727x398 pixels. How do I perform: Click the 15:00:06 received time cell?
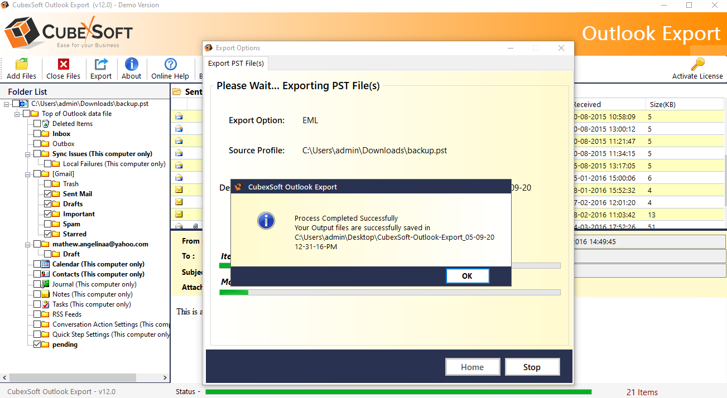(604, 178)
